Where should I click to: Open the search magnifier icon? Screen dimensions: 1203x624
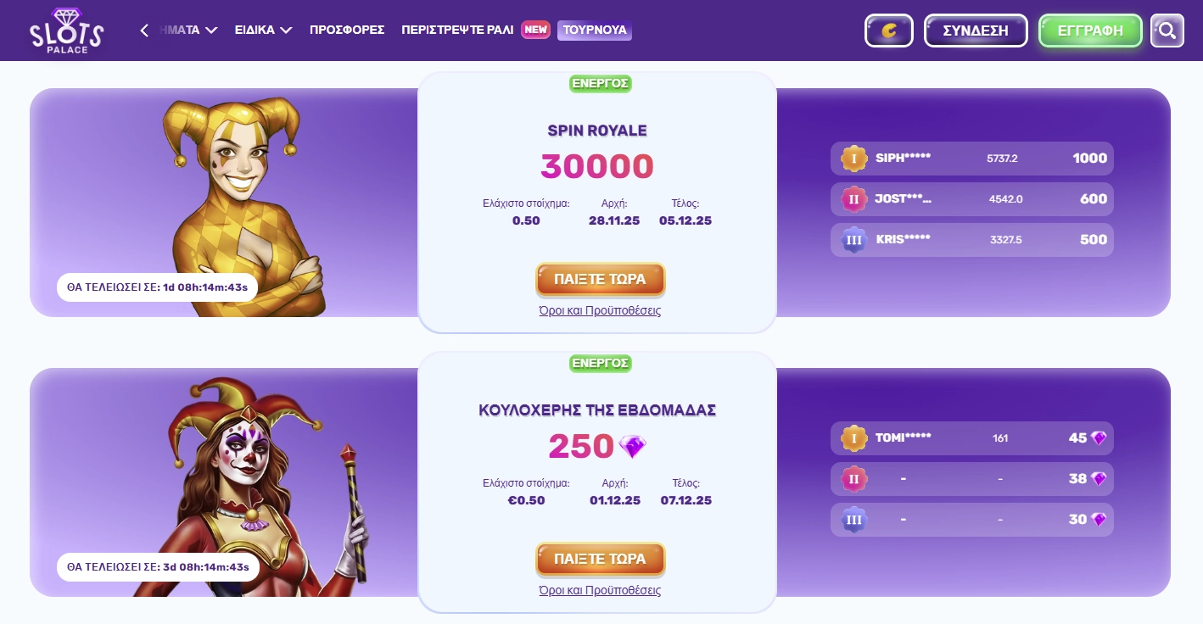point(1167,31)
